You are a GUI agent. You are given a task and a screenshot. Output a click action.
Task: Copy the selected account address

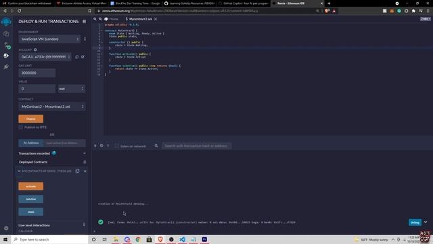point(76,57)
